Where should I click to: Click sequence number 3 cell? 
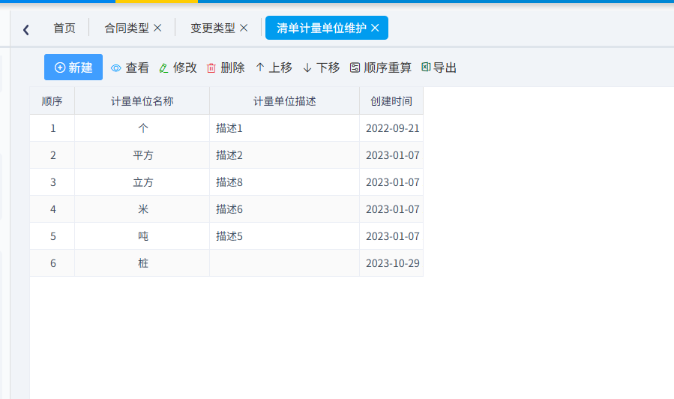[53, 182]
